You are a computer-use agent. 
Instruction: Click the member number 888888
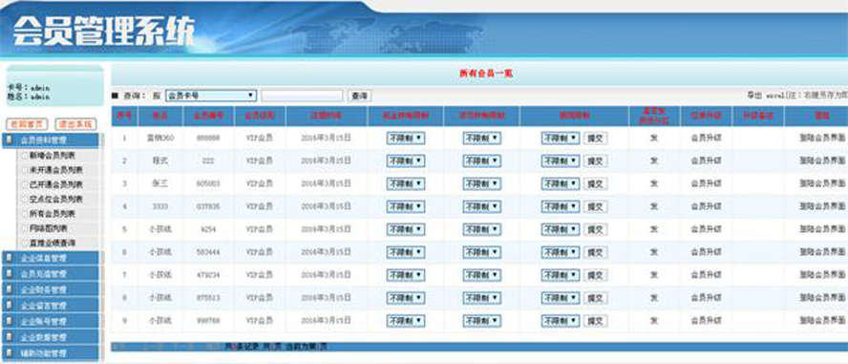click(x=209, y=138)
